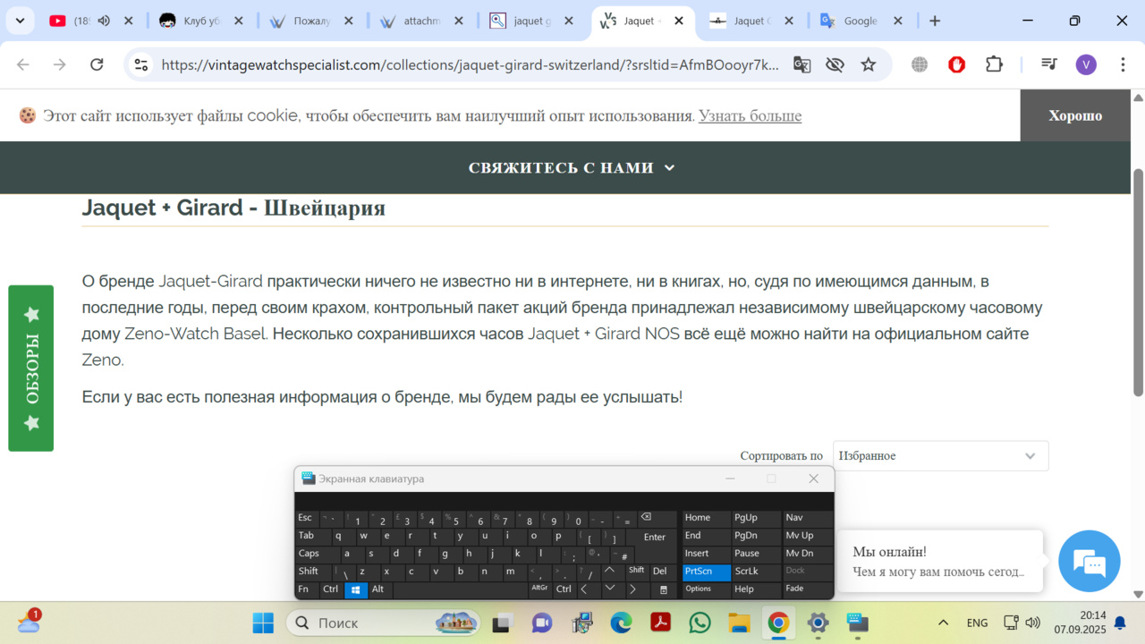Click the page vertical scrollbar thumb
The height and width of the screenshot is (644, 1145).
coord(1138,282)
